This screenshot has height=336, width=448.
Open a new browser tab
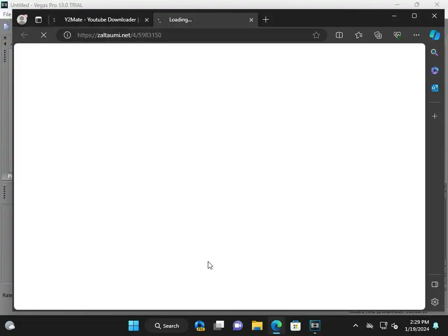click(266, 19)
